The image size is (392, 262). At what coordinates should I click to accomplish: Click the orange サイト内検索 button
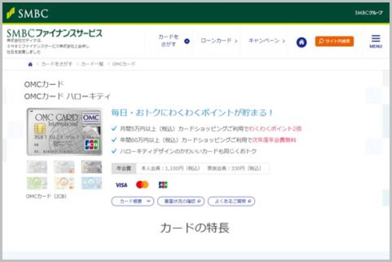pos(334,41)
